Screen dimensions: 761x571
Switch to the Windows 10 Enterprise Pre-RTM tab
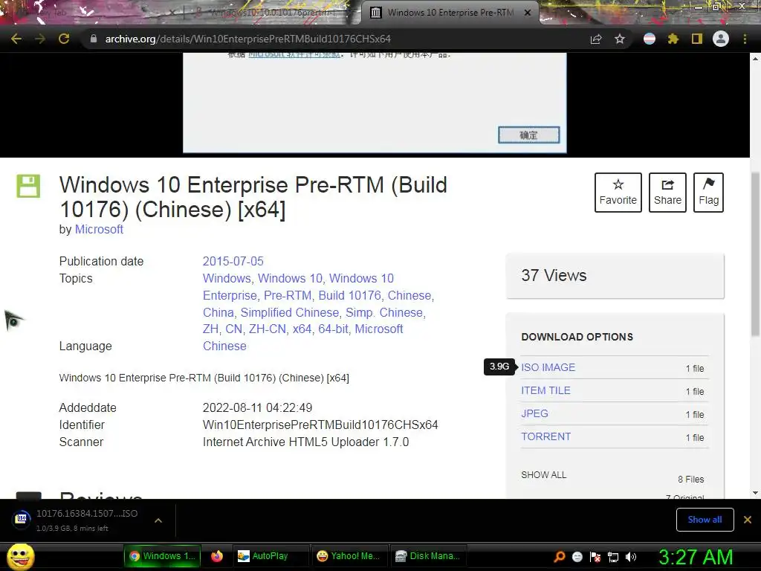click(450, 13)
